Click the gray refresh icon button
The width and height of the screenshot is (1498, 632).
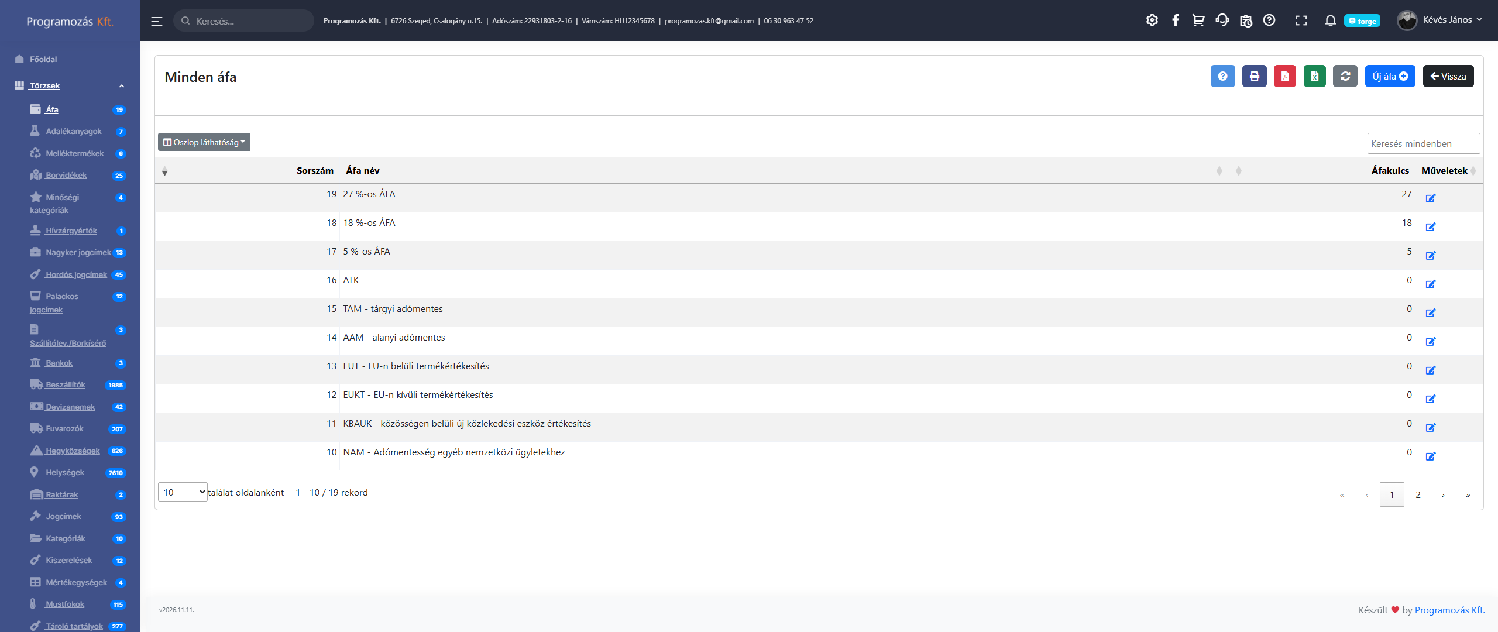click(1345, 76)
